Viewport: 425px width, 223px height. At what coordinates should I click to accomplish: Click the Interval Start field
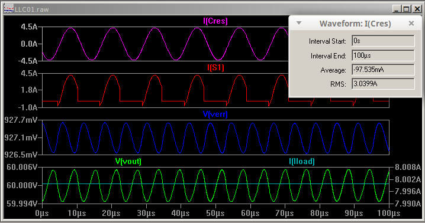point(383,41)
